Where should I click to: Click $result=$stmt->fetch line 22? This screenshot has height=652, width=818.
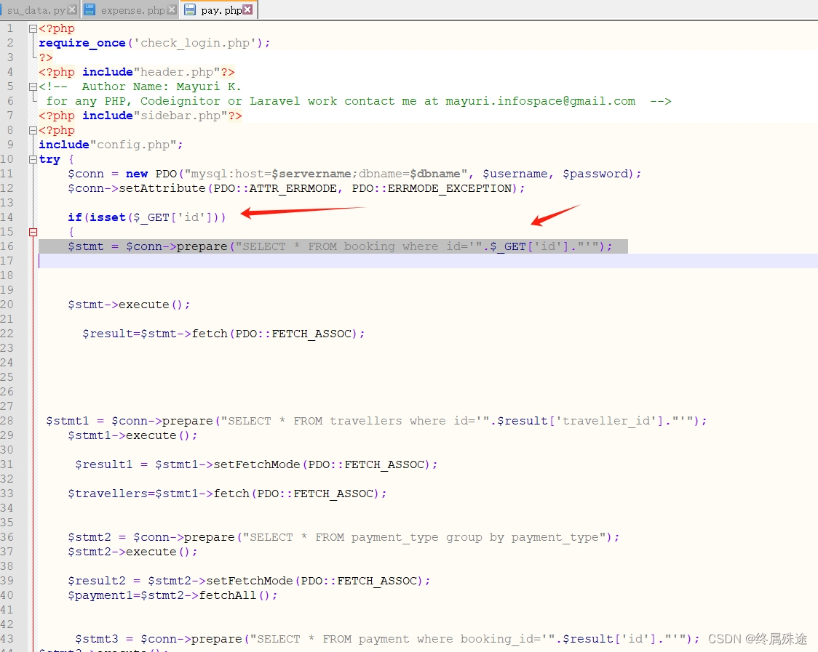(x=223, y=334)
